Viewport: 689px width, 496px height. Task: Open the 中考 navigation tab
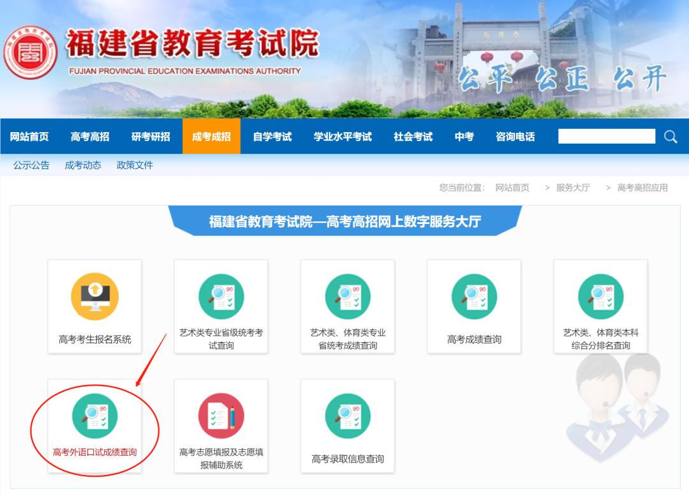click(x=464, y=136)
